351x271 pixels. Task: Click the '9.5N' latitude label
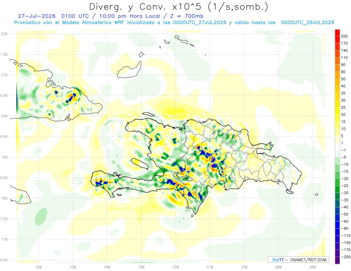pos(4,137)
